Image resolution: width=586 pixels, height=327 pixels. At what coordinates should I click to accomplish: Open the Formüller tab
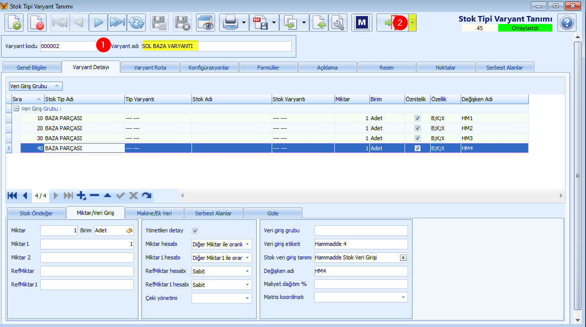click(268, 68)
